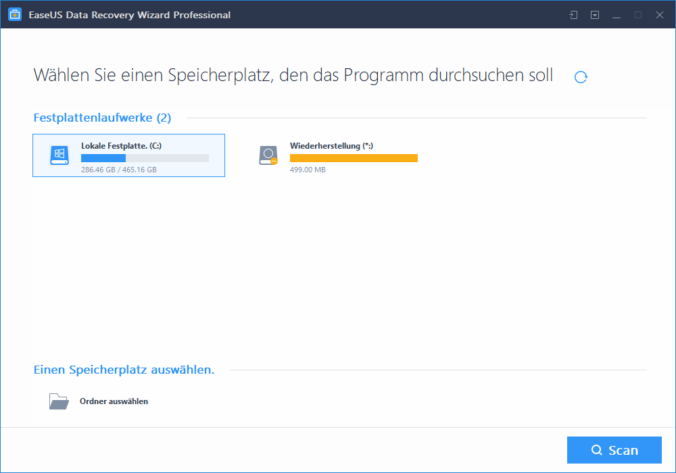This screenshot has height=473, width=676.
Task: Close the EaseUS Data Recovery window
Action: click(659, 15)
